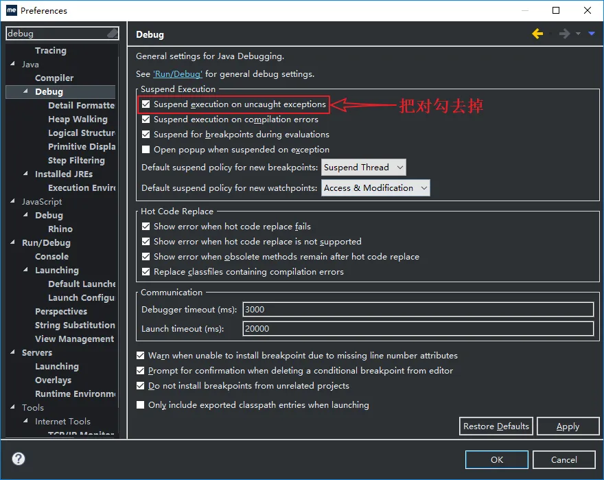Image resolution: width=604 pixels, height=480 pixels.
Task: Click the forward navigation arrow
Action: [564, 34]
